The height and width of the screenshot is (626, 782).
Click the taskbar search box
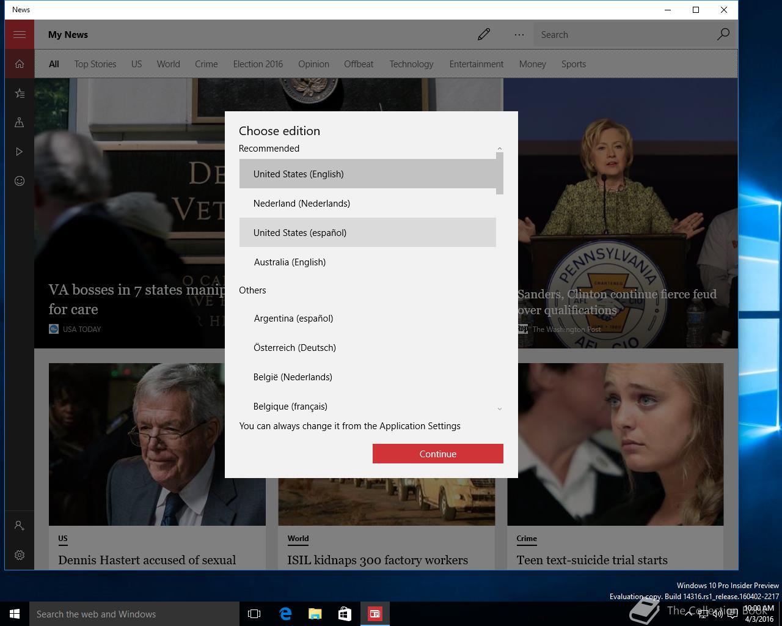click(134, 614)
